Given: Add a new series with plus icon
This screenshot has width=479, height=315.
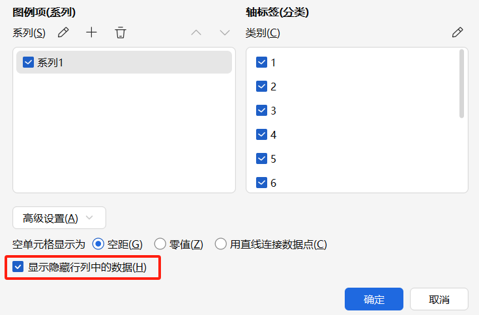Looking at the screenshot, I should click(x=91, y=33).
